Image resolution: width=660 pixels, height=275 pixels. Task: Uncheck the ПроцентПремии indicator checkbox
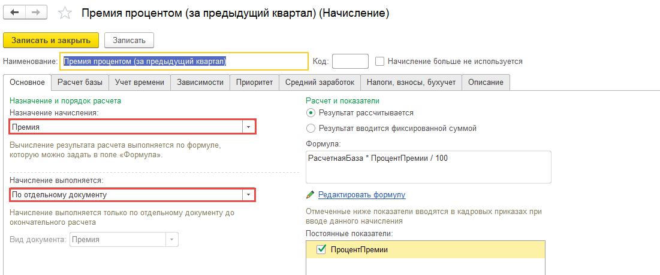[320, 250]
